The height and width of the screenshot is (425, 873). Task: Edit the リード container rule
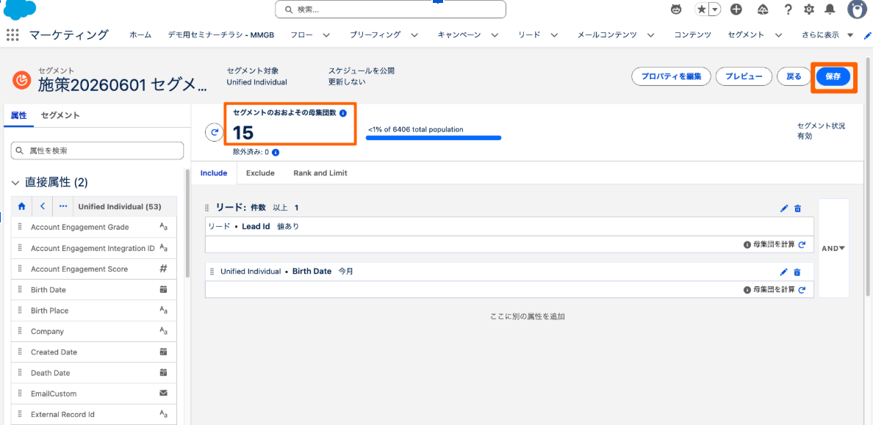[x=785, y=208]
